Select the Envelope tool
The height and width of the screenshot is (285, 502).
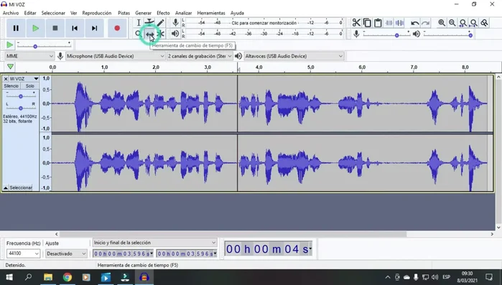click(x=149, y=23)
